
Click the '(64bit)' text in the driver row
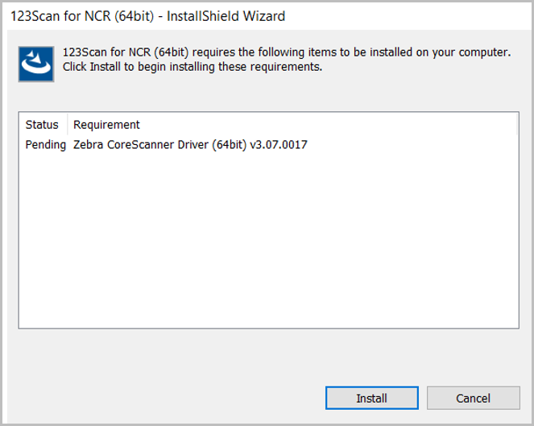[230, 145]
